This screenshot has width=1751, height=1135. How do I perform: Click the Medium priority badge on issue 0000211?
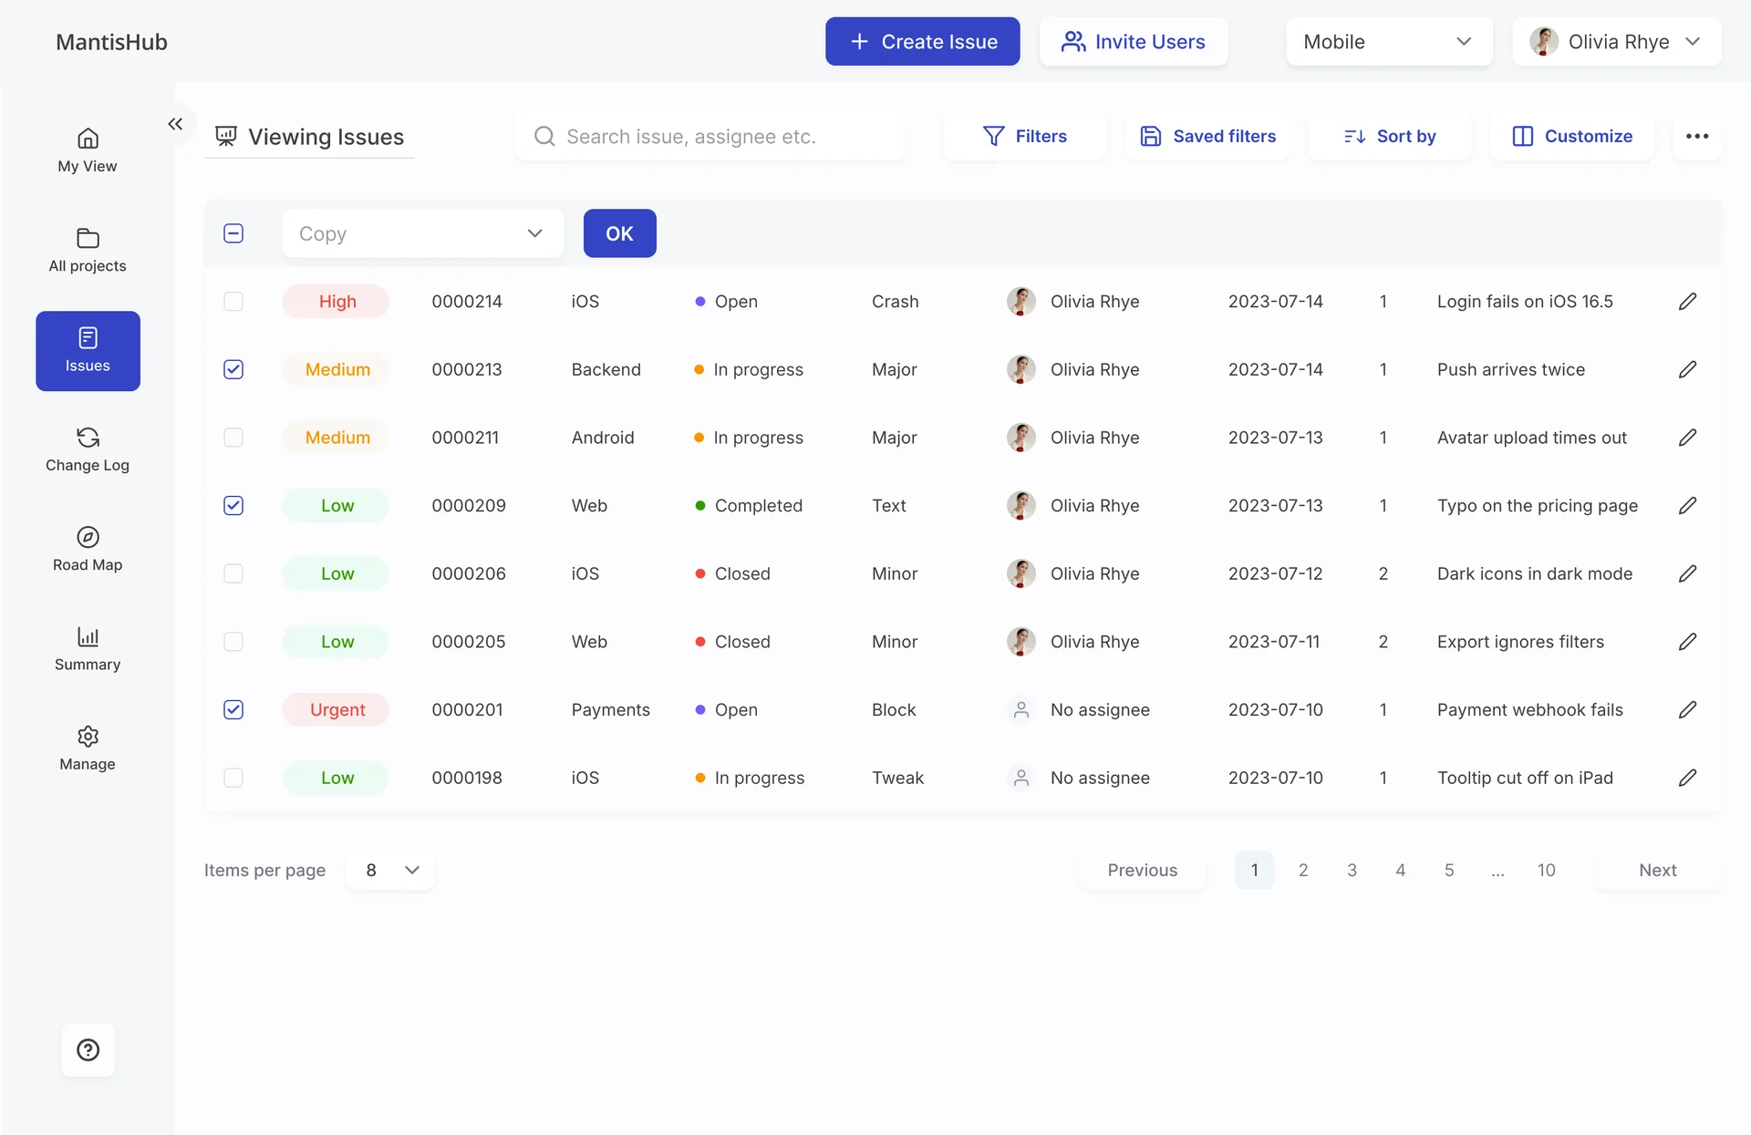[337, 438]
